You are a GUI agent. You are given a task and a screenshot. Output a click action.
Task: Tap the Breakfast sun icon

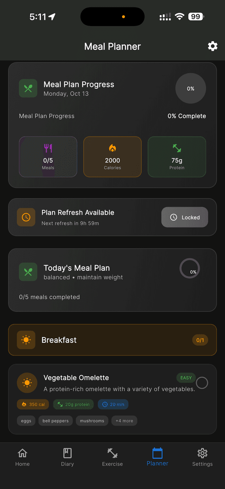coord(26,340)
